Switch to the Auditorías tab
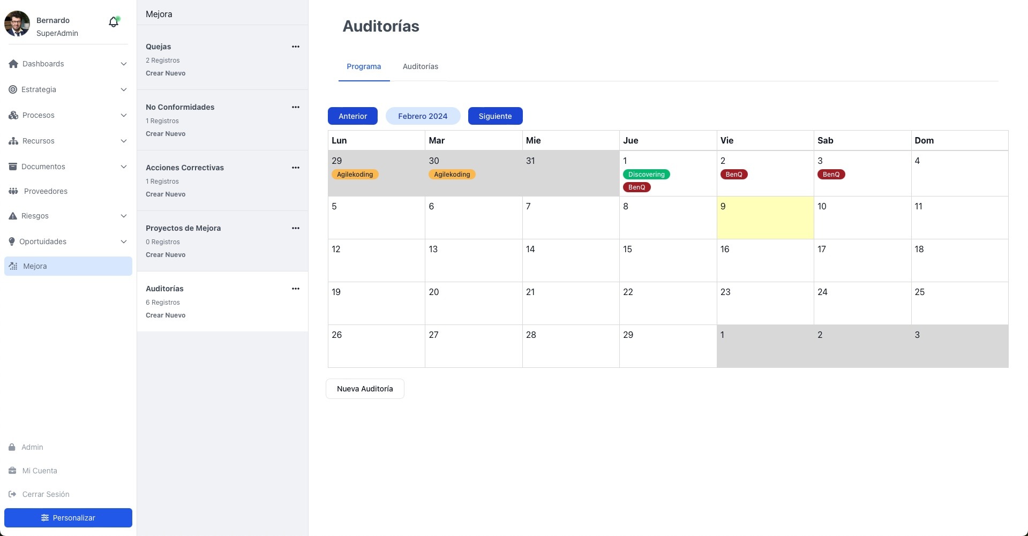Viewport: 1028px width, 536px height. [x=420, y=66]
